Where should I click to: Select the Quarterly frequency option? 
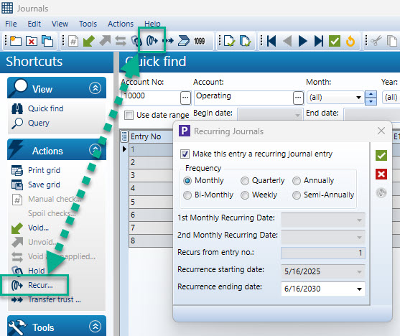coord(245,181)
